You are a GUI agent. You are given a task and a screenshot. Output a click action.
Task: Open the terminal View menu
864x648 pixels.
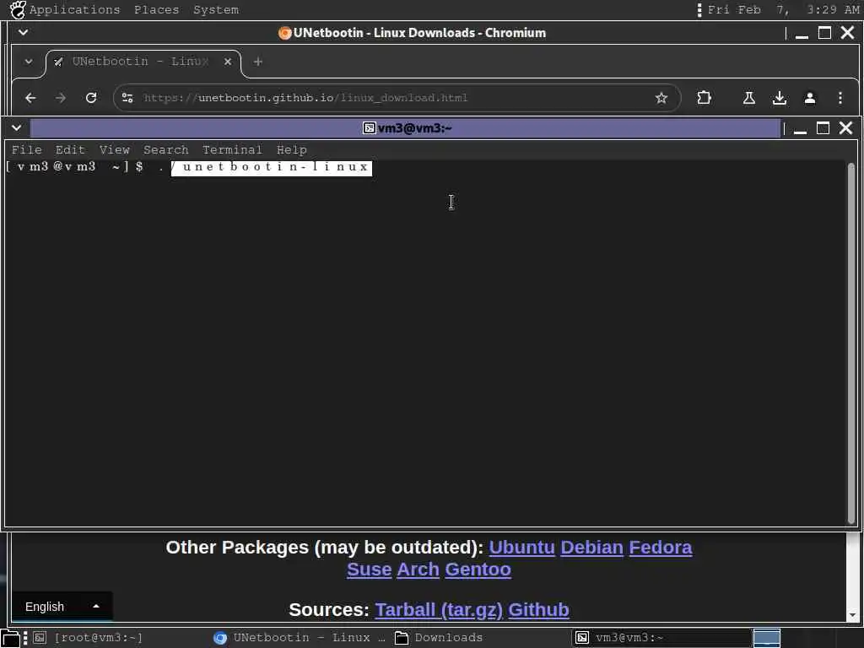tap(114, 150)
